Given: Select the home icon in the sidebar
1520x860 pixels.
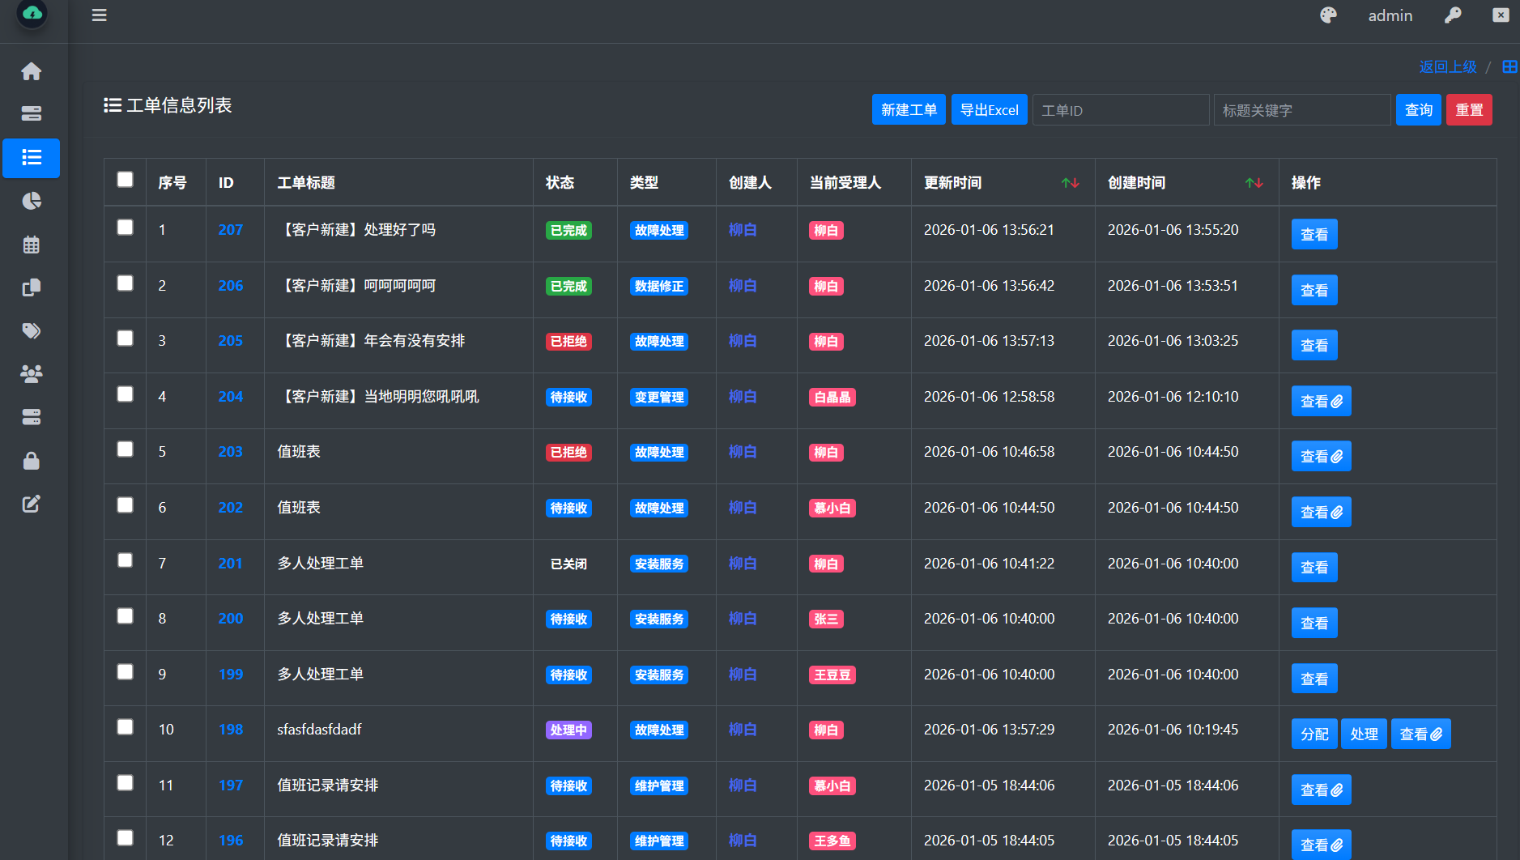Looking at the screenshot, I should point(32,71).
